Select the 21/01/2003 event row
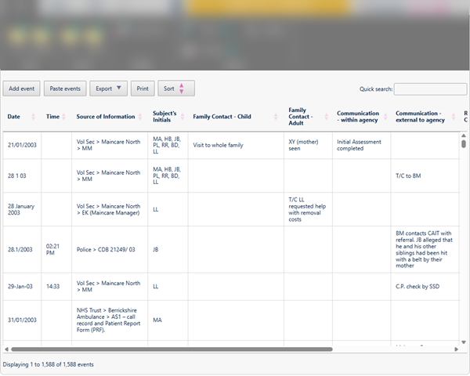Viewport: 470px width, 376px height. pos(231,146)
